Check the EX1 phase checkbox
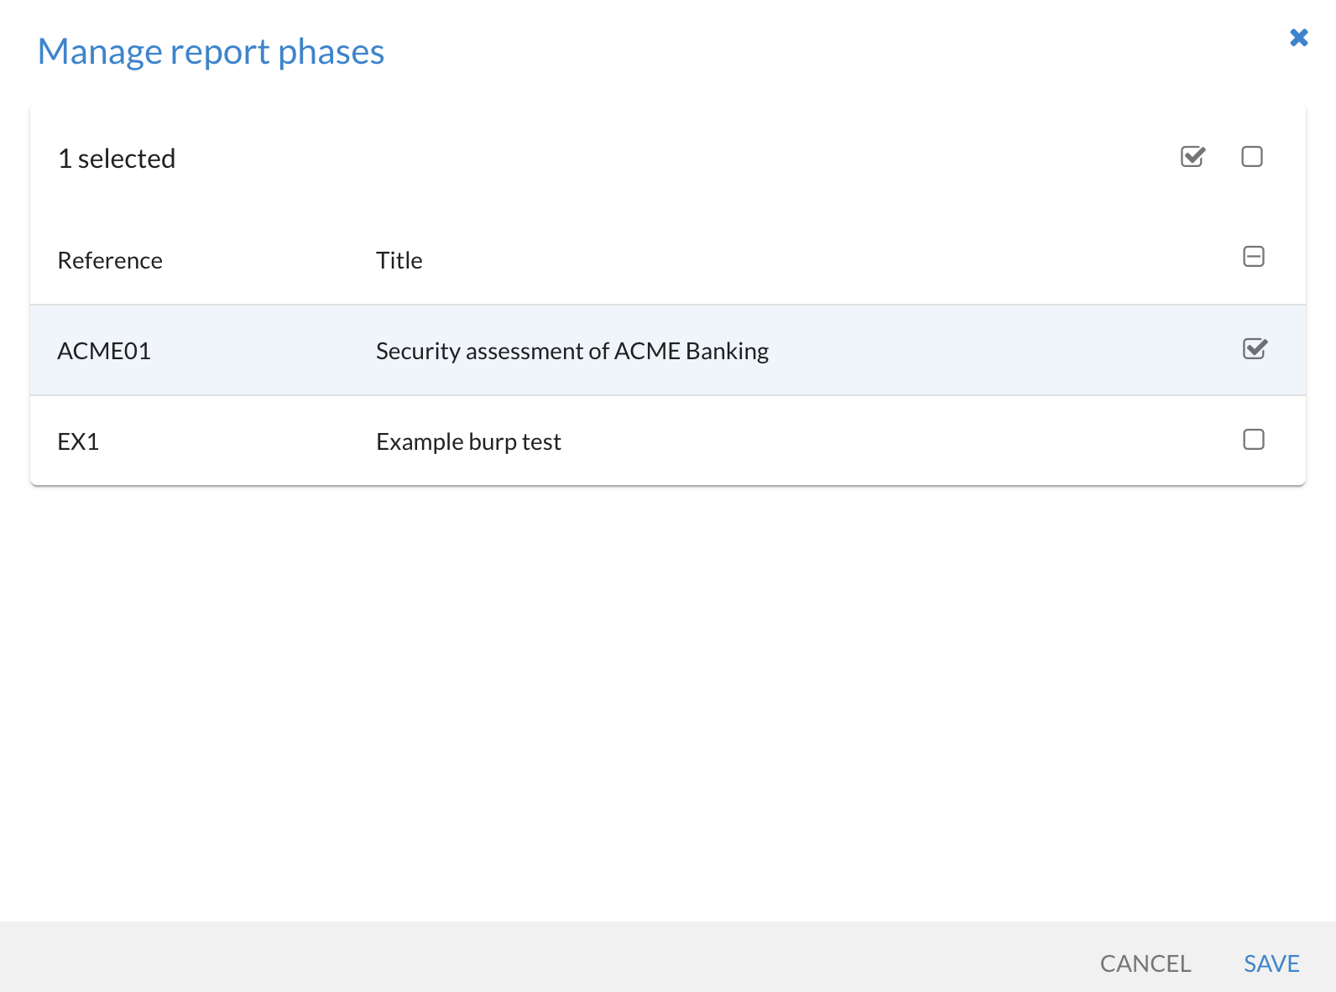The image size is (1336, 992). [x=1254, y=440]
